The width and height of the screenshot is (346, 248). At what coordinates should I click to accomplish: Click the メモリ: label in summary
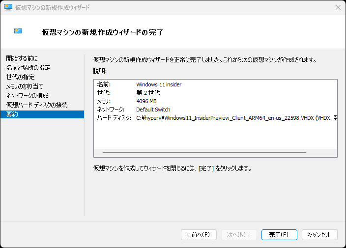coord(104,101)
